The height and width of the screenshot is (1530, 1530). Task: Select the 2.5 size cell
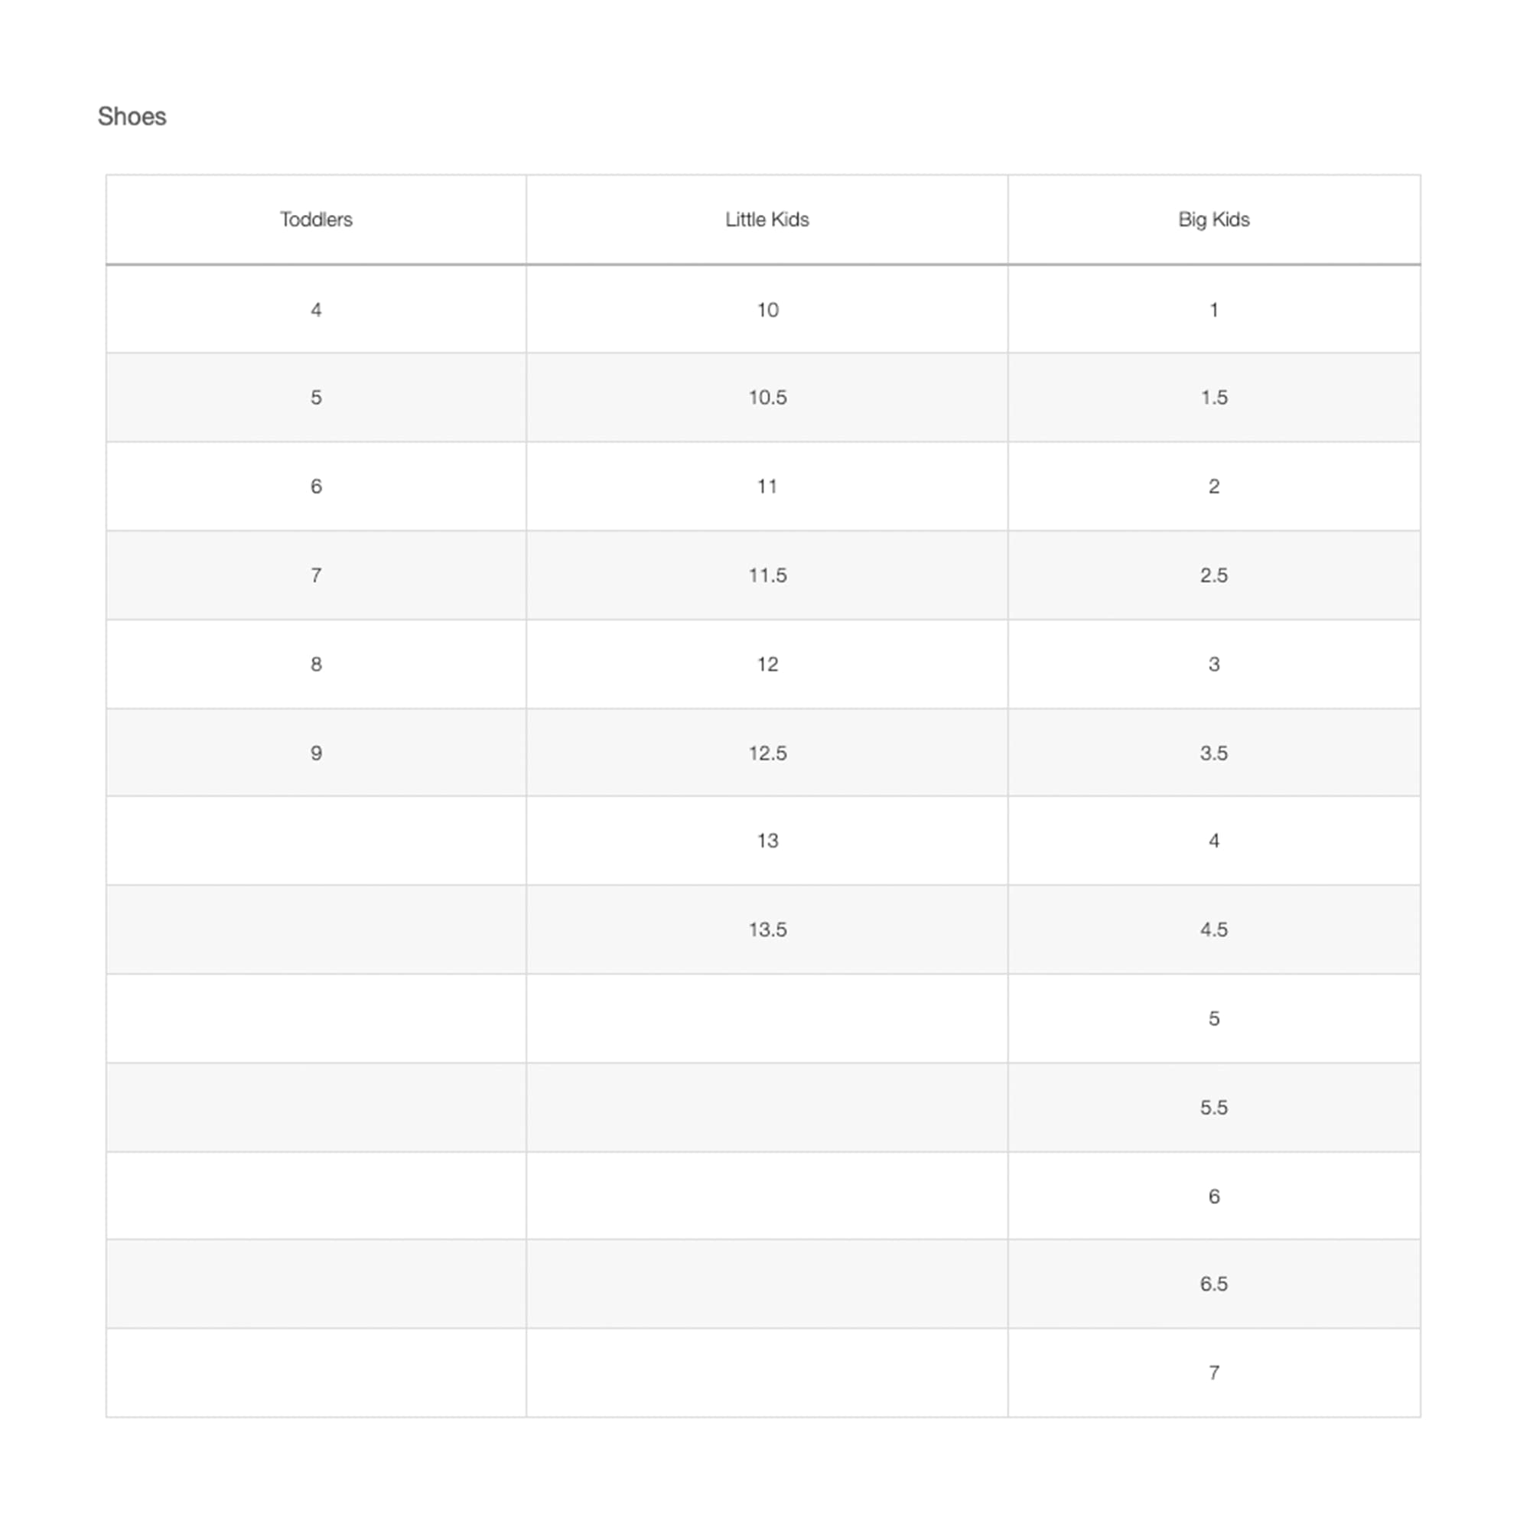point(1213,575)
